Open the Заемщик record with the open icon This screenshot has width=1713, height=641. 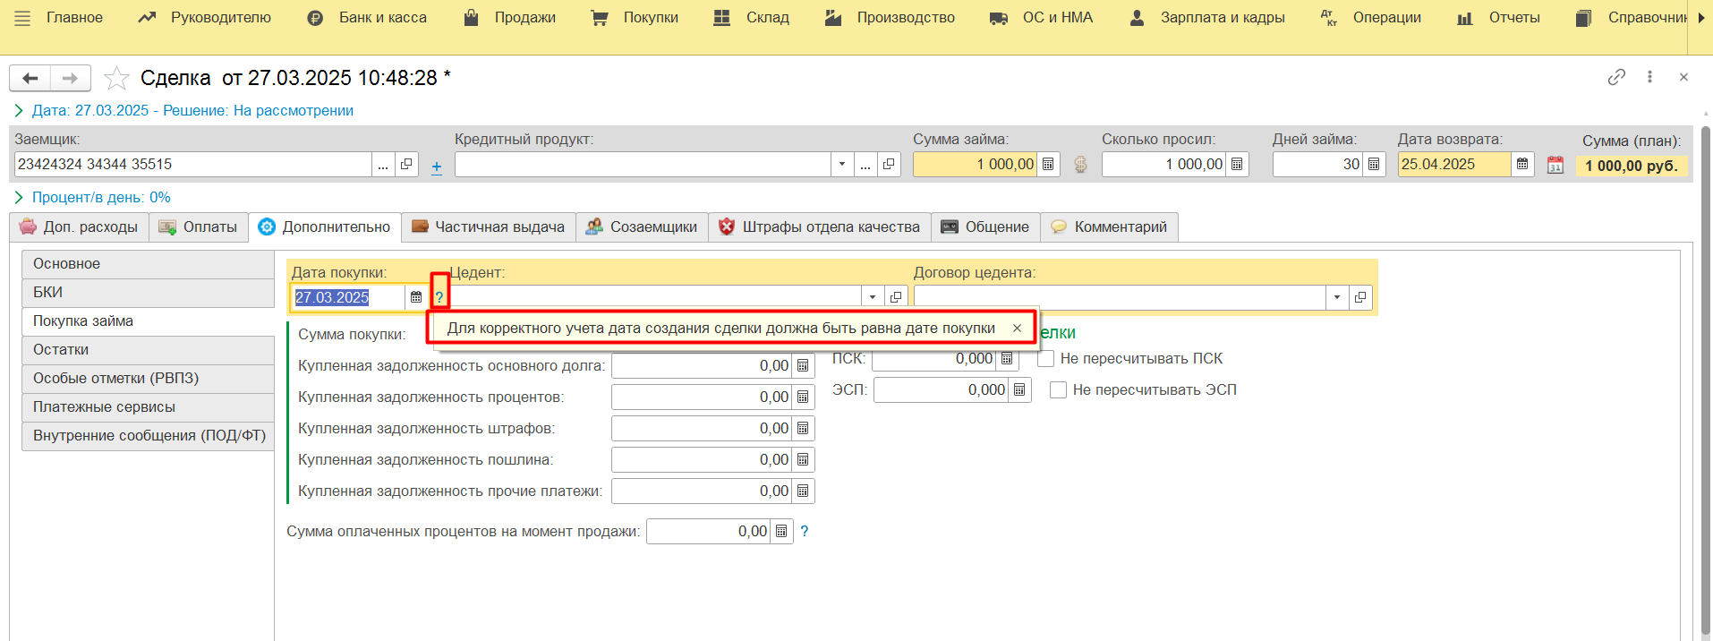[406, 164]
